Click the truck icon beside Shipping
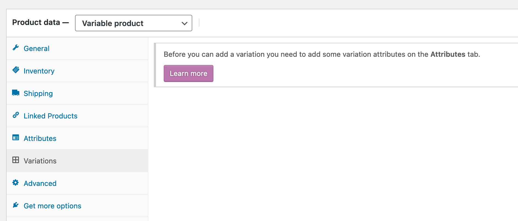The width and height of the screenshot is (518, 221). click(x=16, y=92)
